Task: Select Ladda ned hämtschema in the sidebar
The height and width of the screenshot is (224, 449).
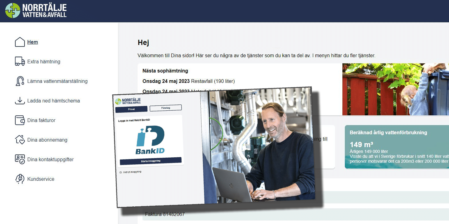Action: click(x=54, y=101)
